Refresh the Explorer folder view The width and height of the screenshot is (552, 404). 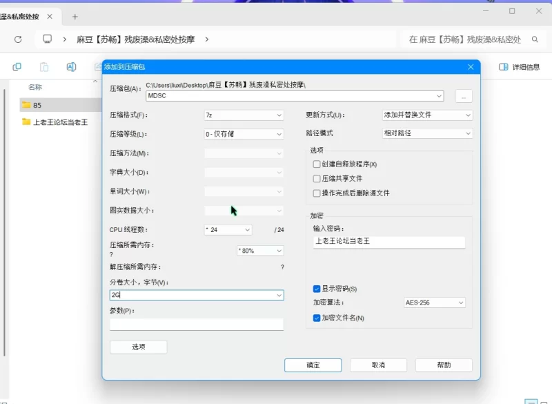pyautogui.click(x=18, y=39)
